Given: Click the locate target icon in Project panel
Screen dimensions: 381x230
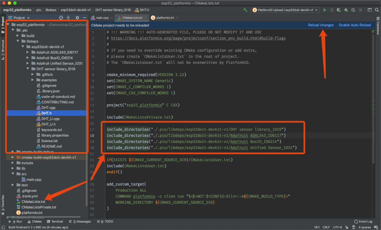Looking at the screenshot, I should (61, 18).
